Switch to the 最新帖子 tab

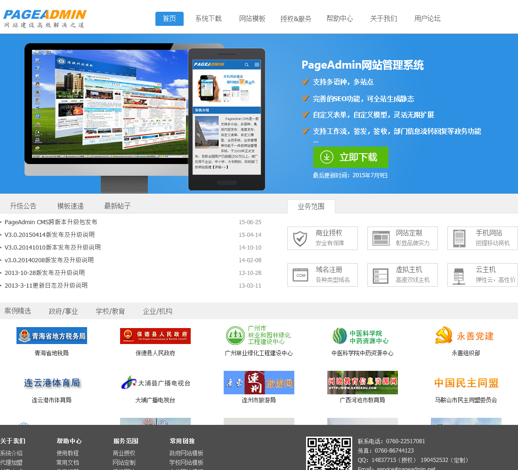point(118,206)
